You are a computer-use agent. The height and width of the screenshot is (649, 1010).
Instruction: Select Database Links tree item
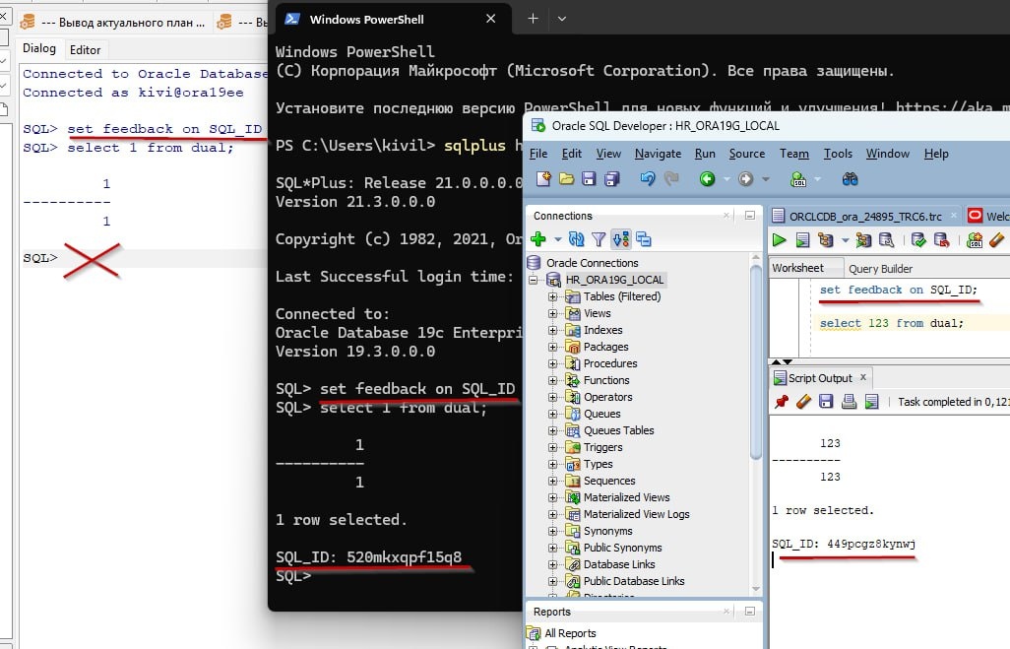coord(619,564)
